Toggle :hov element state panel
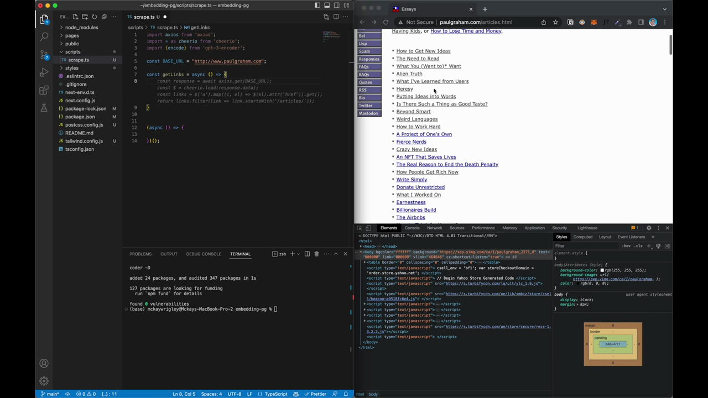Screen dimensions: 708x398 626,246
